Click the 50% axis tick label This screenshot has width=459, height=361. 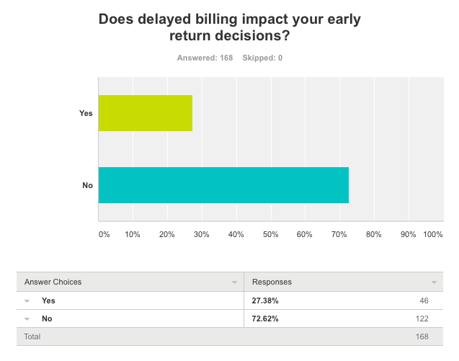pyautogui.click(x=270, y=235)
